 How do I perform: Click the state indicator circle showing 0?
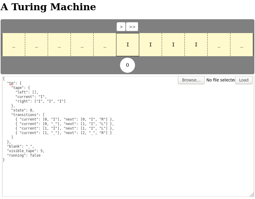coord(127,65)
